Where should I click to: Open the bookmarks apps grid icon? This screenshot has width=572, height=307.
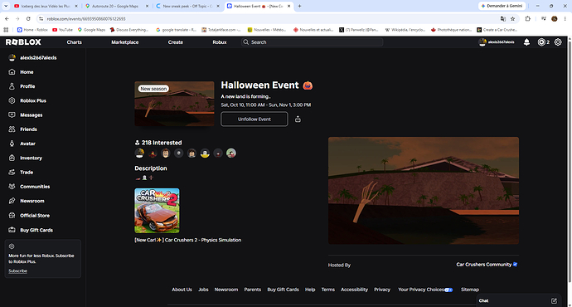(x=6, y=30)
